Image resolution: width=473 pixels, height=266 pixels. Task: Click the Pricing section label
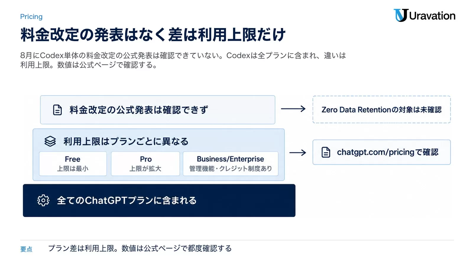[31, 17]
